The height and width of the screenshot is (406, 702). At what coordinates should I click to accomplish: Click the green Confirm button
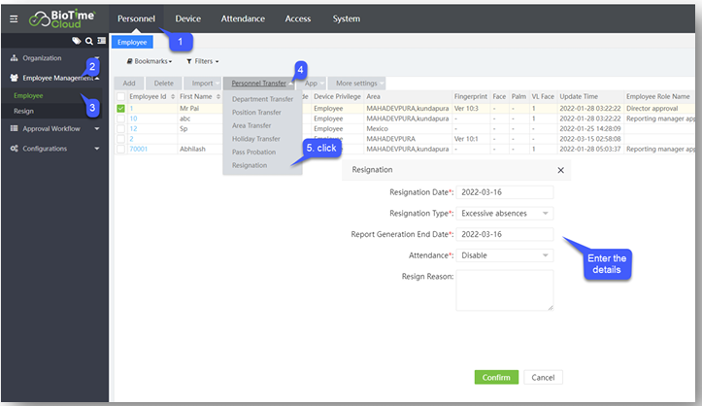click(496, 377)
